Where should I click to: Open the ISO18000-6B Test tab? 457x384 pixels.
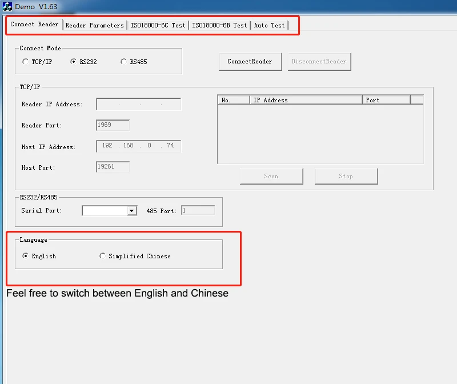click(x=219, y=25)
